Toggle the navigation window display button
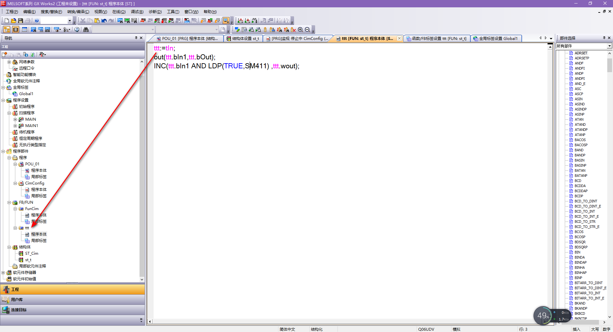Viewport: 613px width, 332px height. tap(7, 30)
